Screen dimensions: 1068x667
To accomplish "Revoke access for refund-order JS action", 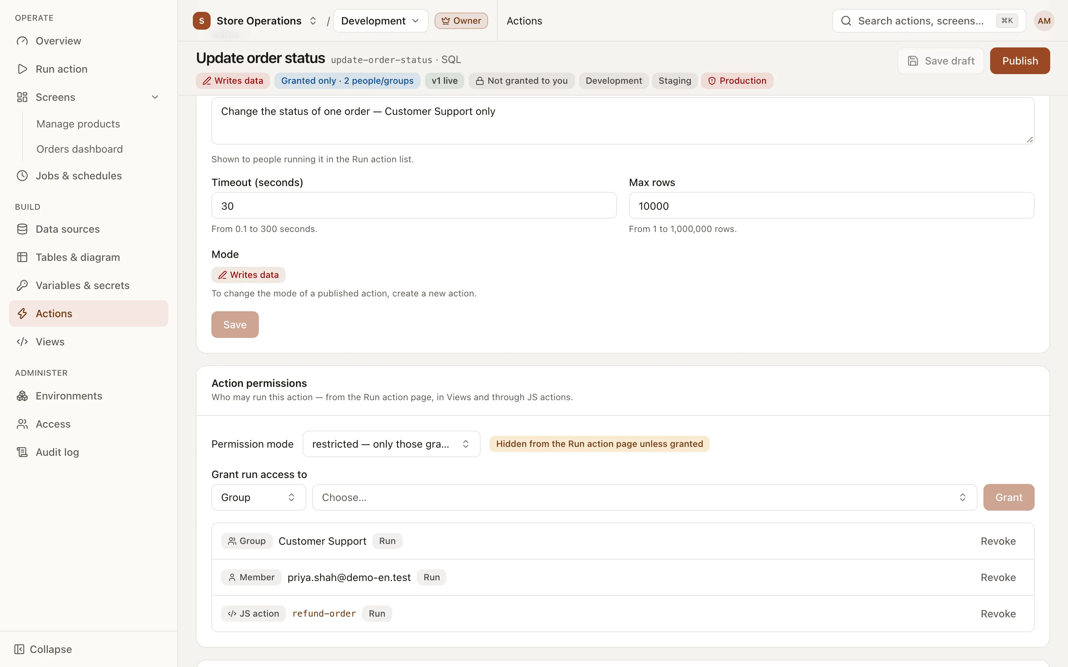I will 998,614.
